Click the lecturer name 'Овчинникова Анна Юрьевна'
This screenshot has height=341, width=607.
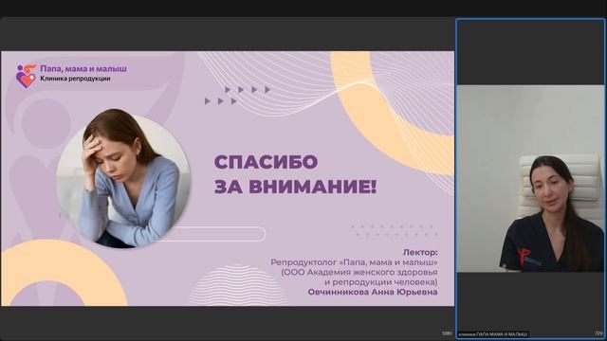[x=373, y=292]
